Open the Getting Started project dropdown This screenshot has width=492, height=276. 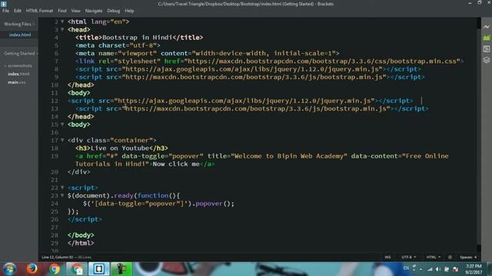click(21, 54)
